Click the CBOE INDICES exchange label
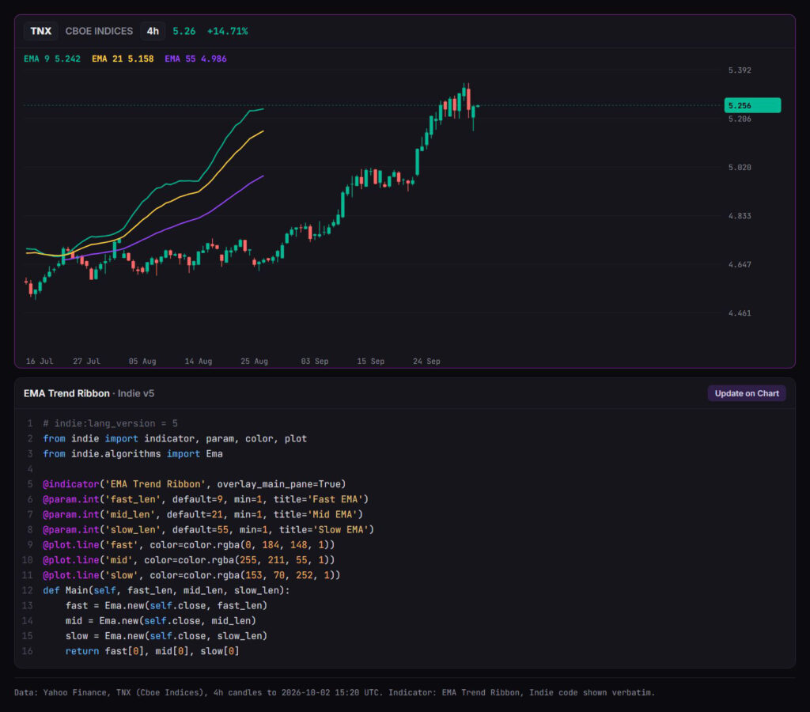Image resolution: width=810 pixels, height=712 pixels. tap(99, 31)
